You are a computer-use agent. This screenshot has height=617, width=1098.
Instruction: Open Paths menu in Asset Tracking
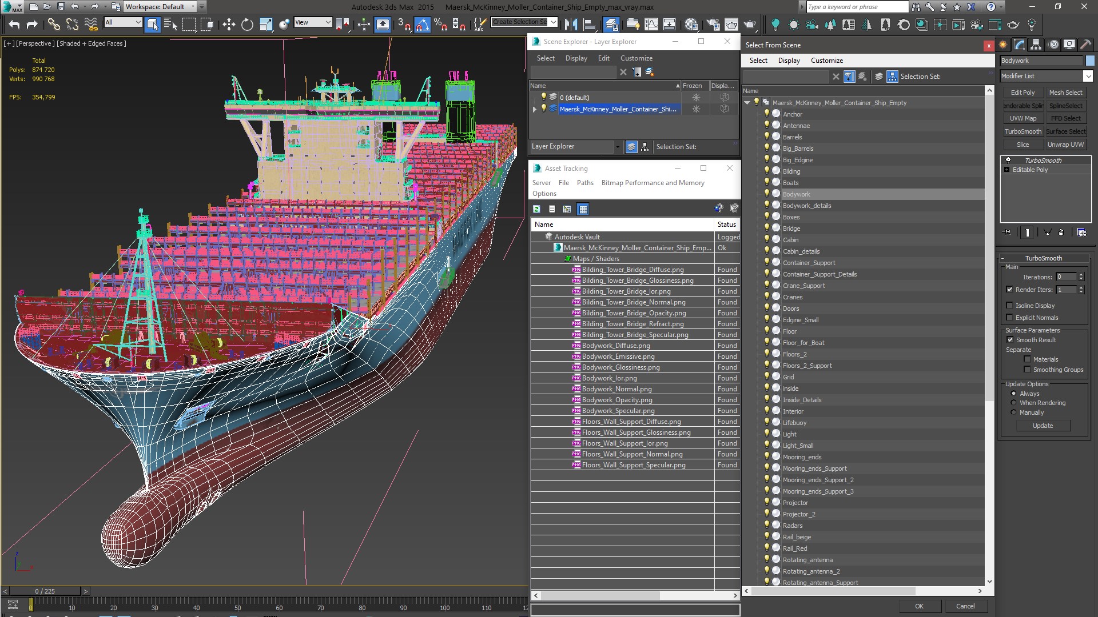click(585, 183)
